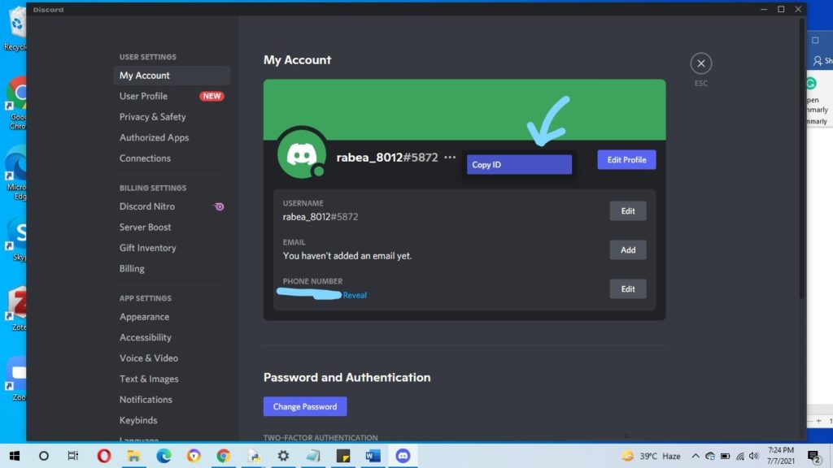The image size is (833, 468).
Task: Click the NEW badge on User Profile
Action: pyautogui.click(x=212, y=96)
